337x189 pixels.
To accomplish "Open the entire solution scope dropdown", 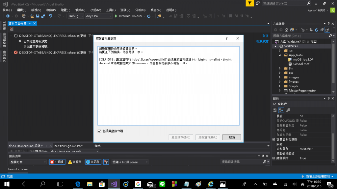I will point(28,162).
